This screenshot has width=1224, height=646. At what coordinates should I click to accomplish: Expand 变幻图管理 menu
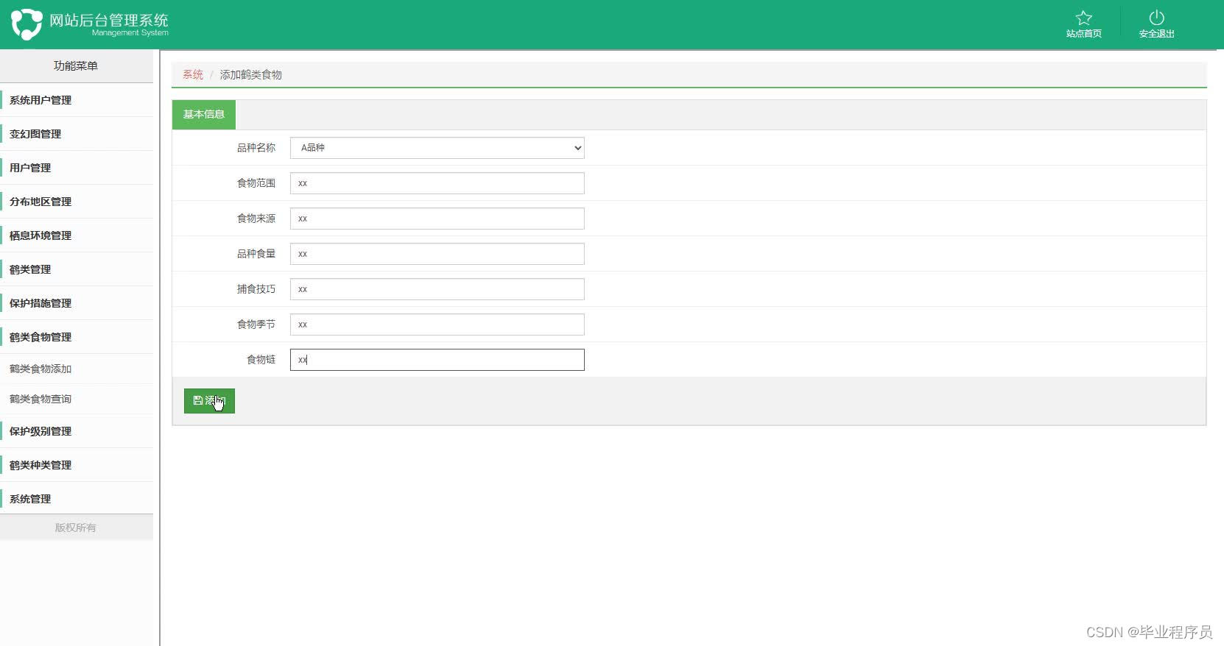click(x=77, y=134)
